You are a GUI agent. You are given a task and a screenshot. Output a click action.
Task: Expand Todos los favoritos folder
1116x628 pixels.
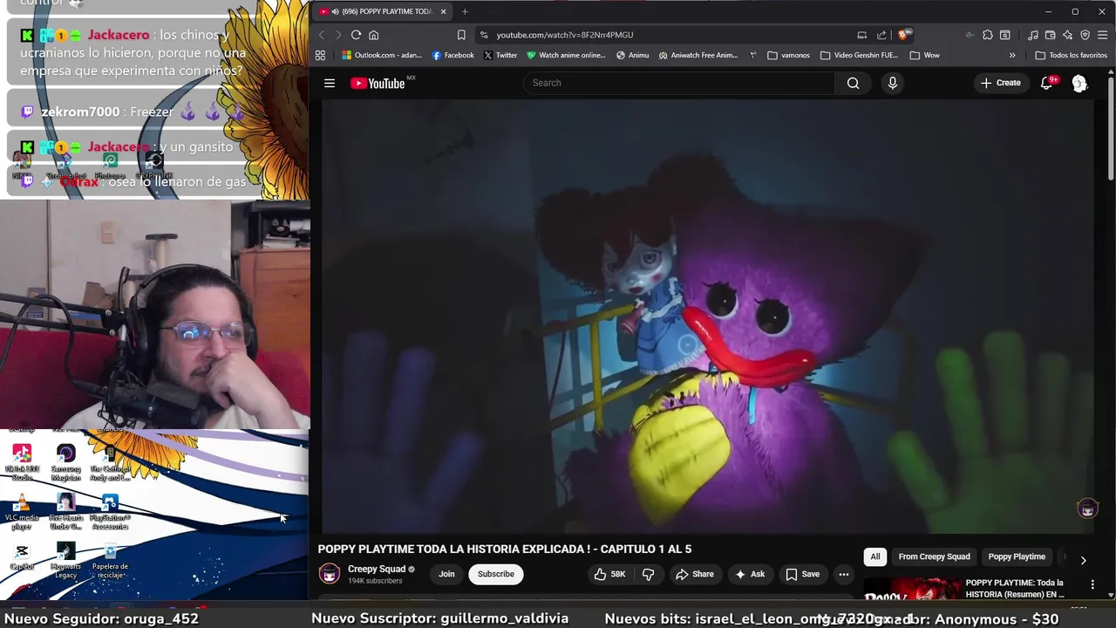point(1071,55)
